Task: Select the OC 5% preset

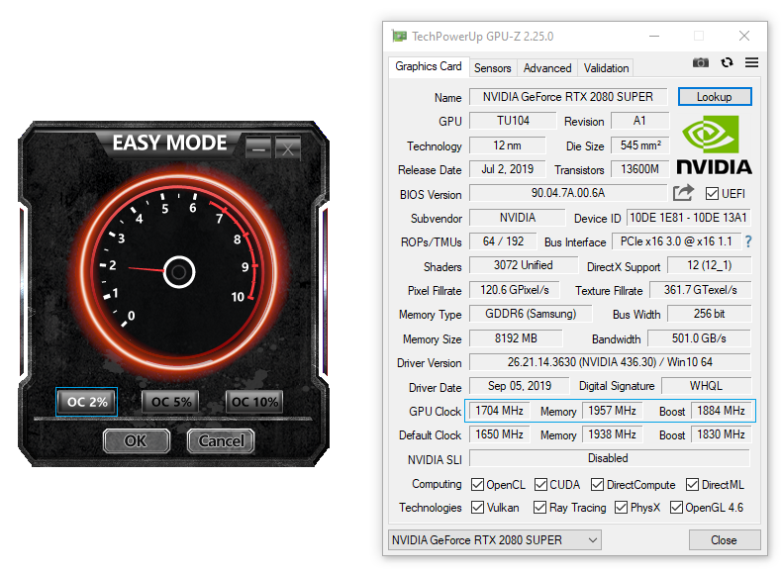Action: click(x=171, y=401)
